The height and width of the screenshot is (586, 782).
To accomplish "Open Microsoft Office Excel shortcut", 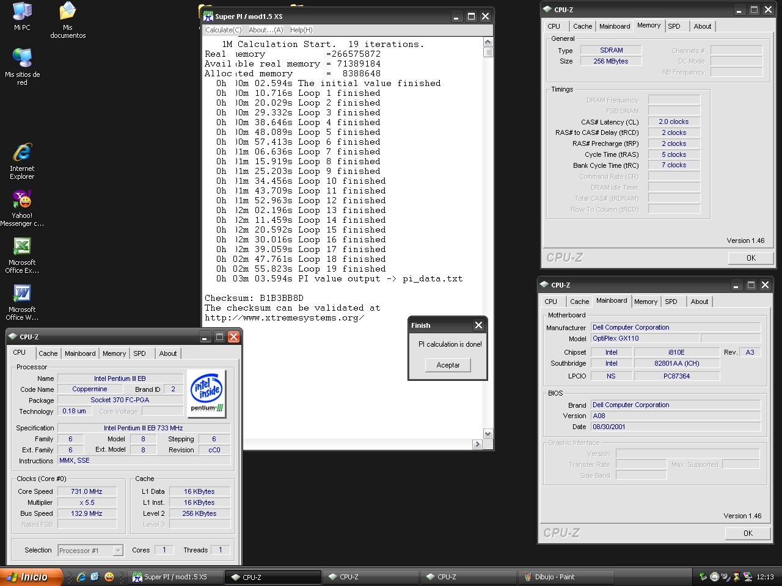I will tap(22, 255).
